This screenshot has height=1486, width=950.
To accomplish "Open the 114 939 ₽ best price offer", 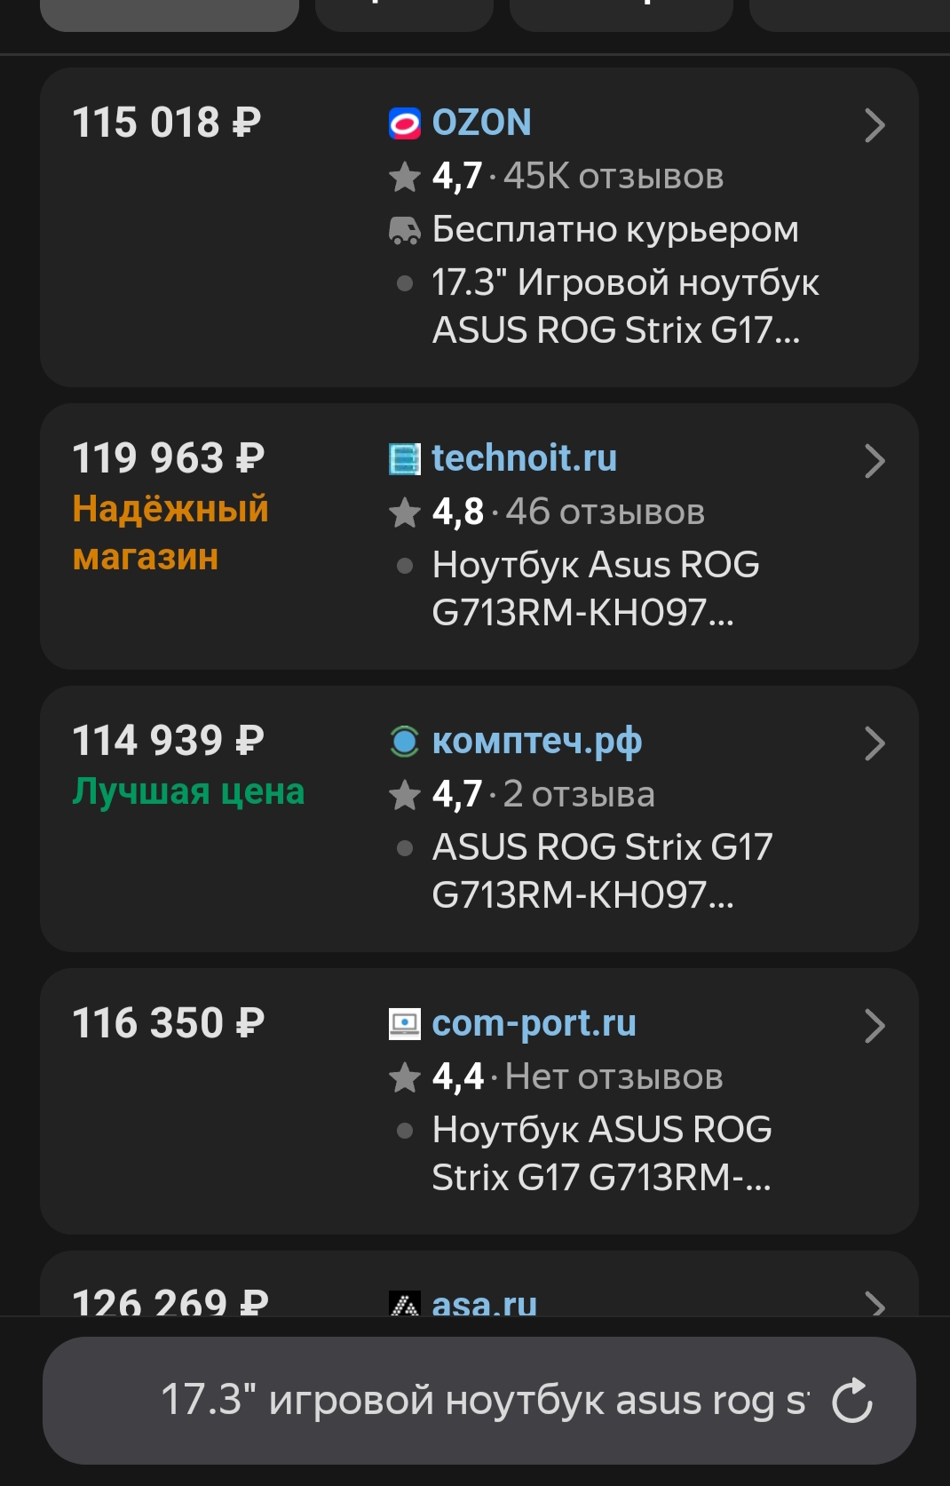I will (x=479, y=819).
